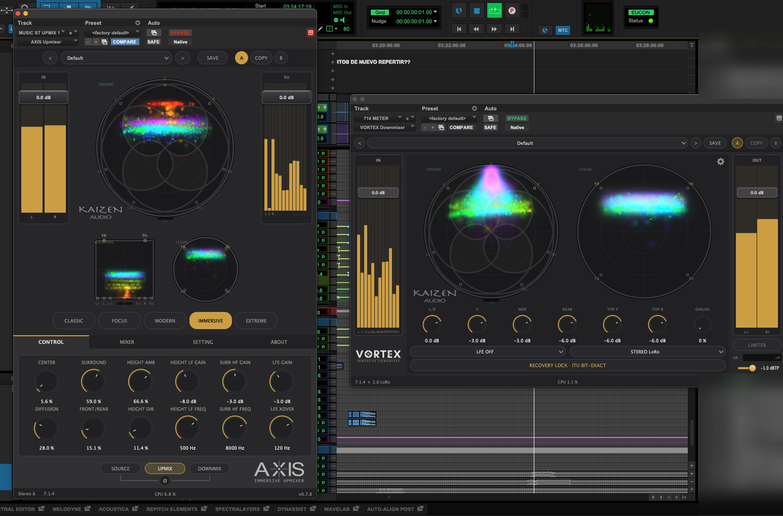Switch to the MIXER tab in AXIS

coord(127,342)
